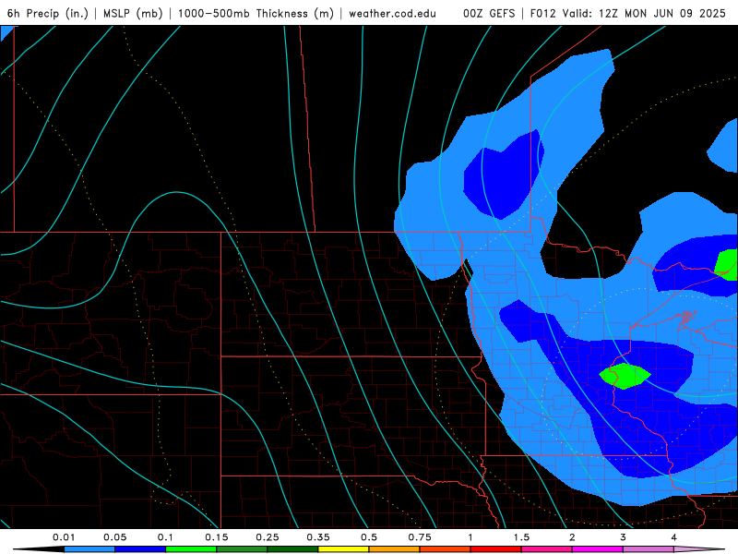Select the red 1–1.5 colorbar segment
This screenshot has height=554, width=738.
click(x=496, y=549)
